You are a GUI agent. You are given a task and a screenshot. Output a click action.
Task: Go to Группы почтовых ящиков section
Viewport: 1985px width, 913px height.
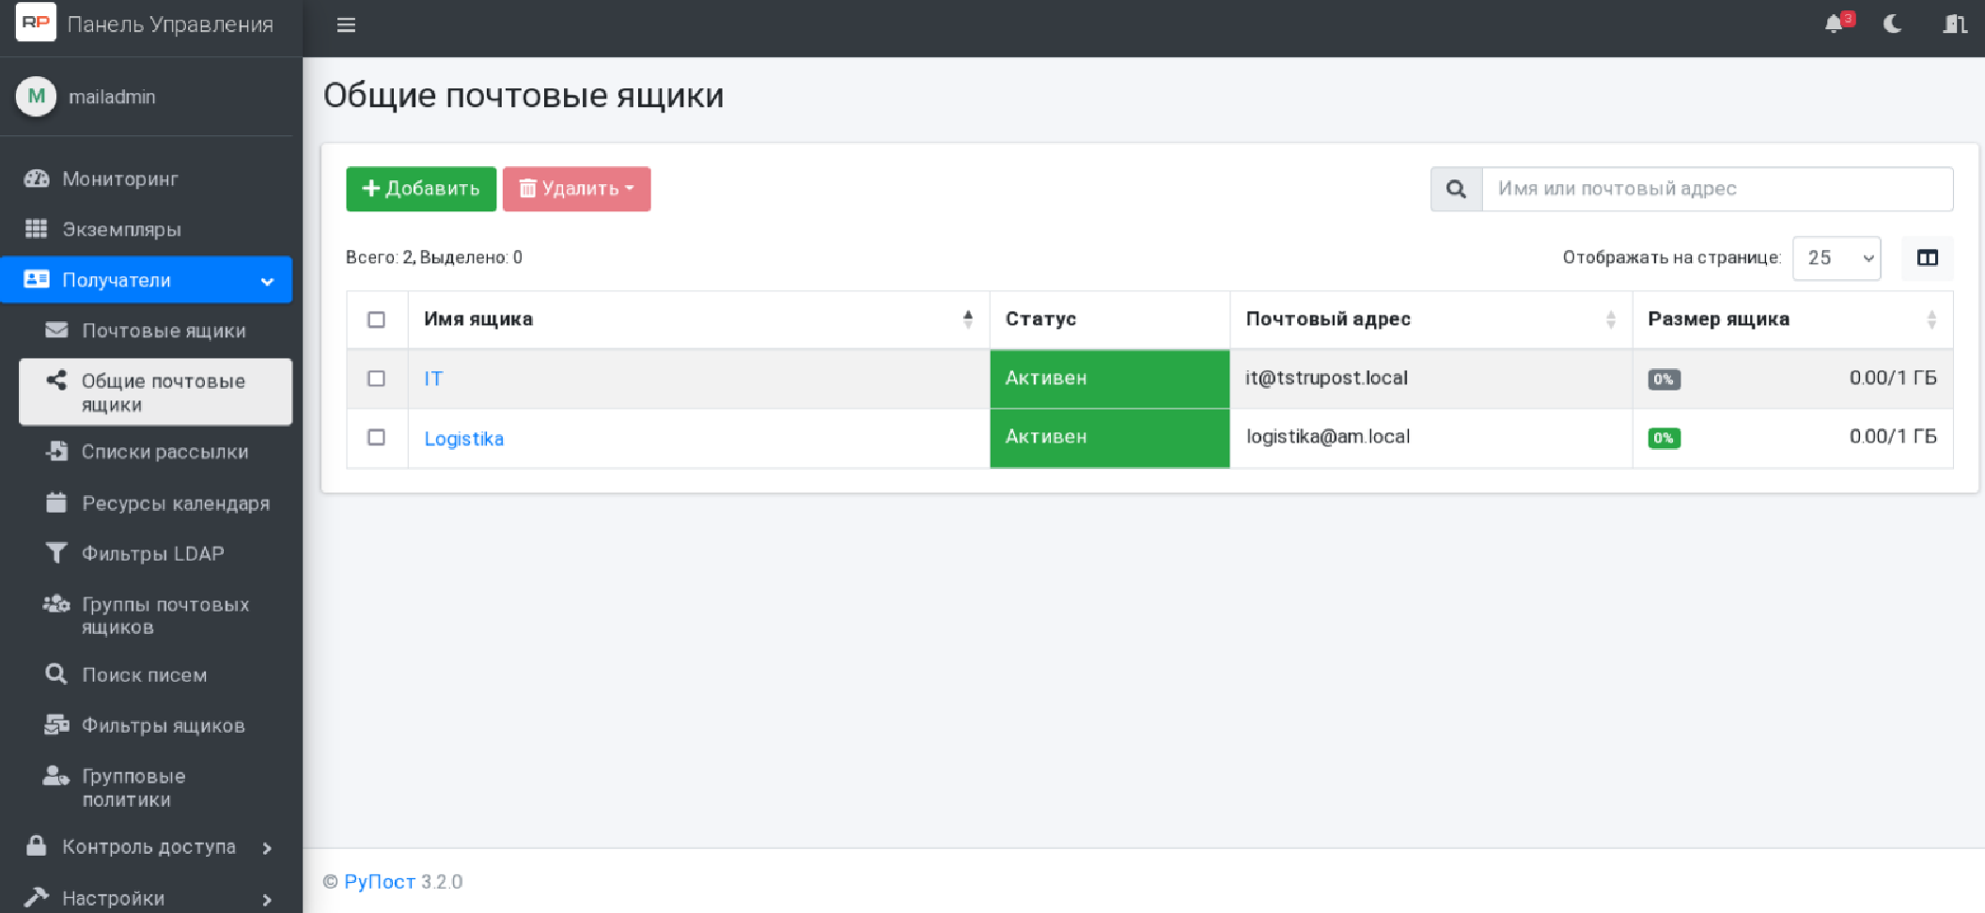pos(165,616)
